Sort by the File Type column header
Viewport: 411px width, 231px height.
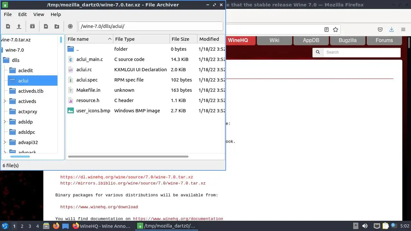tap(141, 39)
